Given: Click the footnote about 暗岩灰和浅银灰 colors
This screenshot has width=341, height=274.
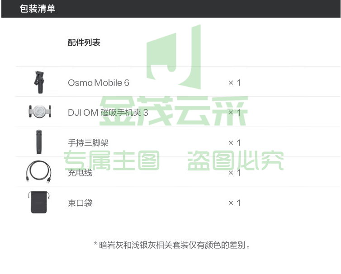Looking at the screenshot, I should [172, 245].
